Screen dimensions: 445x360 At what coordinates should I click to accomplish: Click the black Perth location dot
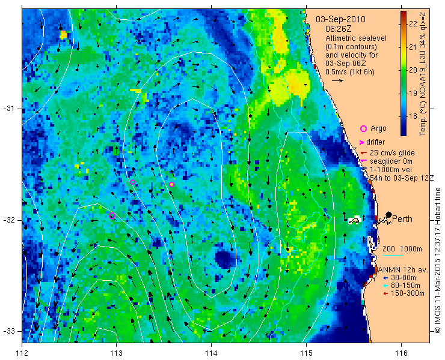(x=389, y=215)
